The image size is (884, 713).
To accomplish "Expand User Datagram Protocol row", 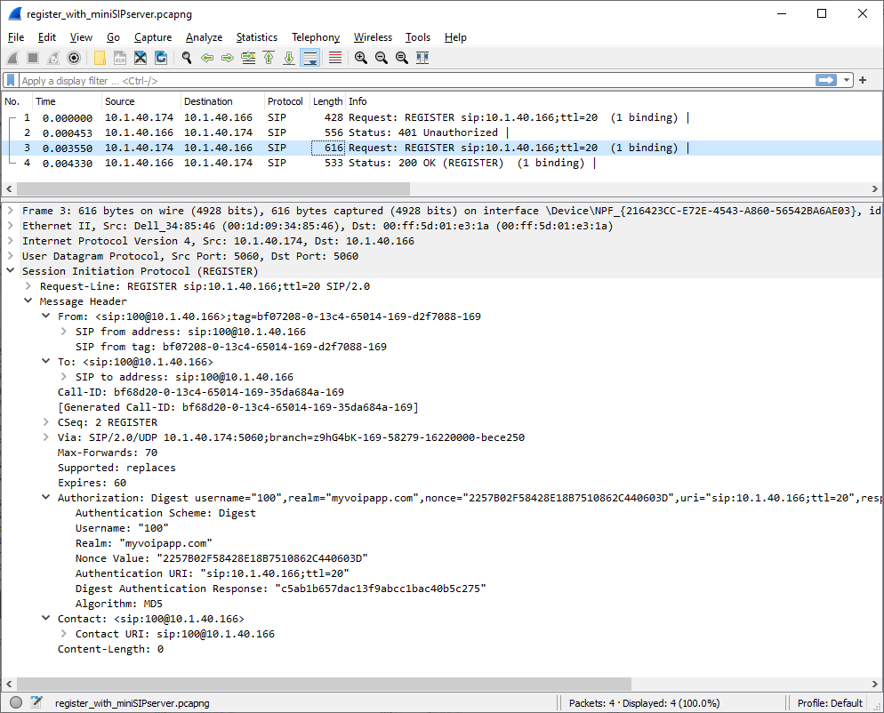I will (x=10, y=256).
